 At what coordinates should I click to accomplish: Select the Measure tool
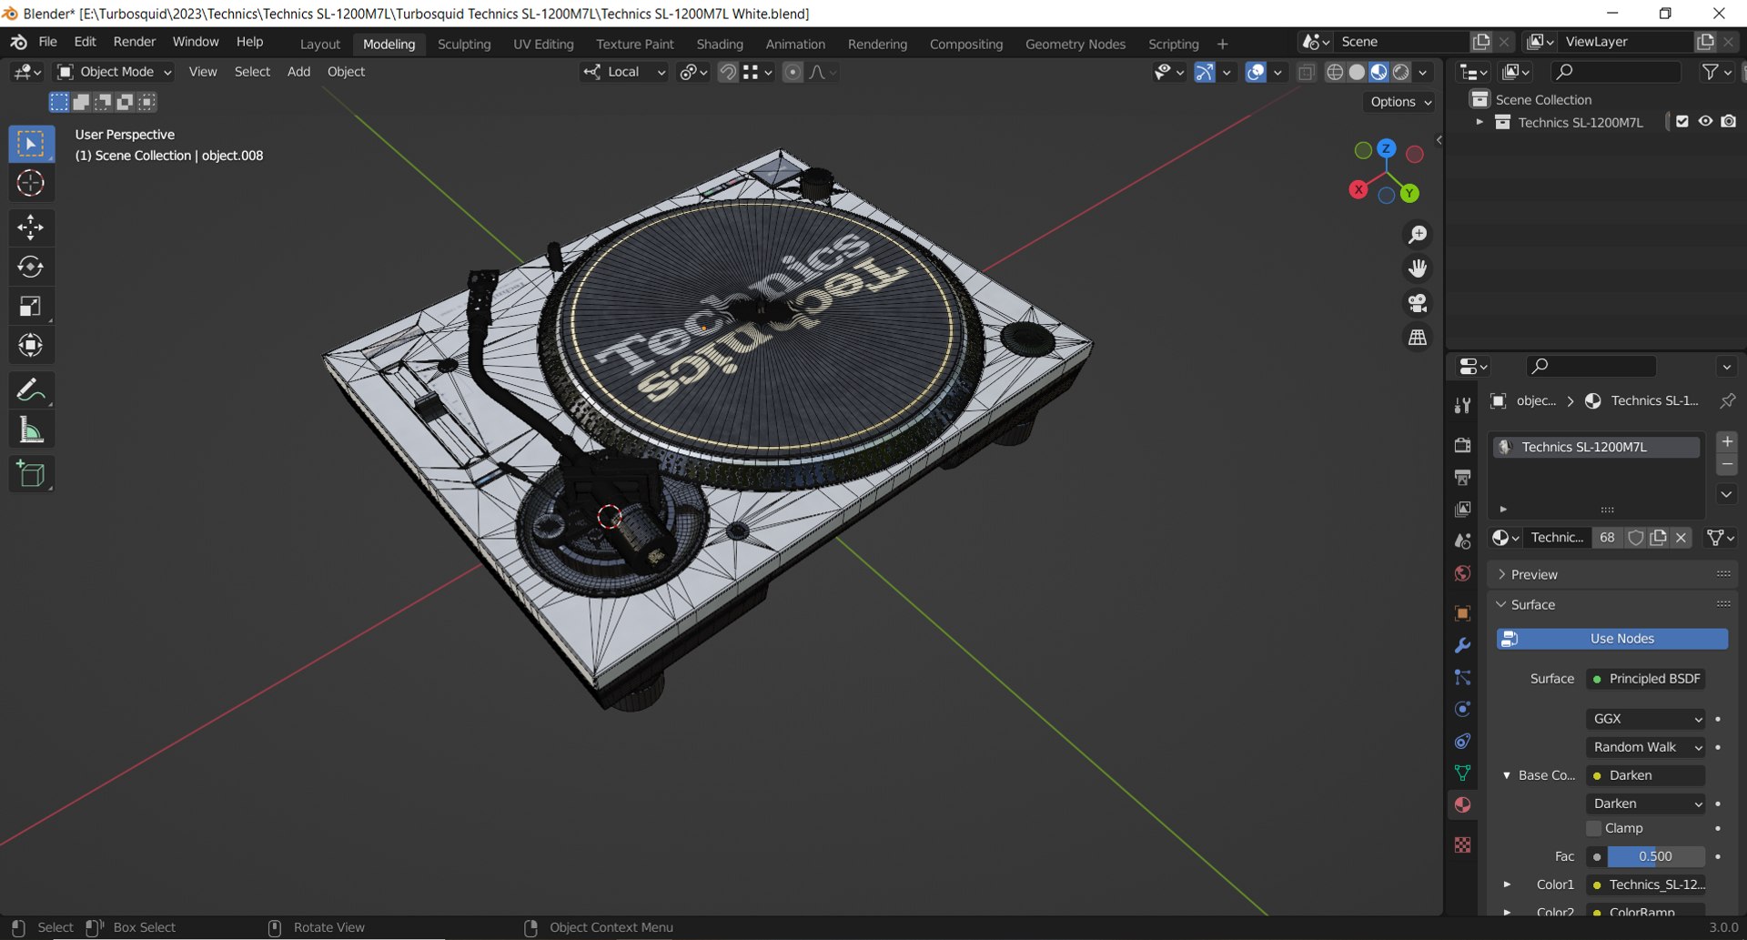click(x=31, y=430)
